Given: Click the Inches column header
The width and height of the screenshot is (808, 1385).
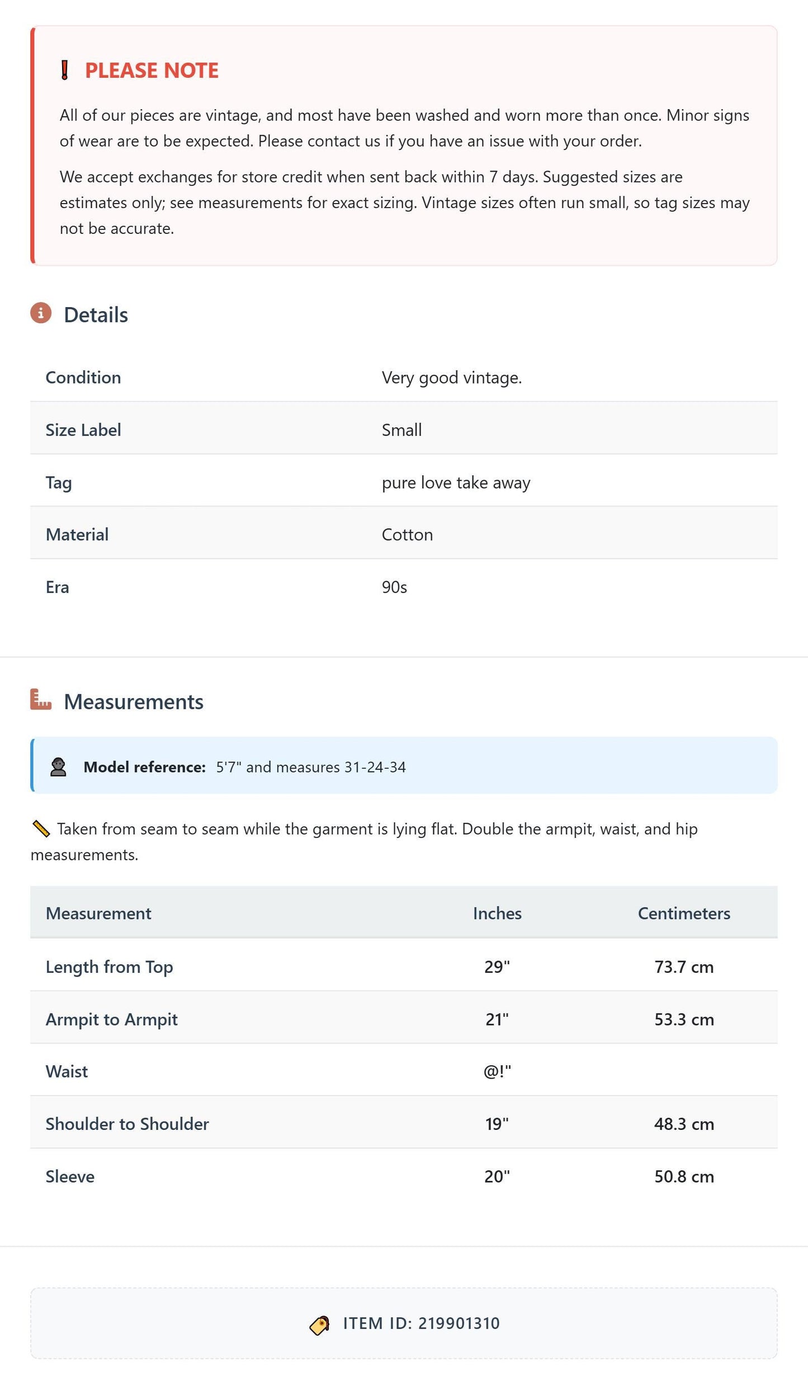Looking at the screenshot, I should (497, 913).
